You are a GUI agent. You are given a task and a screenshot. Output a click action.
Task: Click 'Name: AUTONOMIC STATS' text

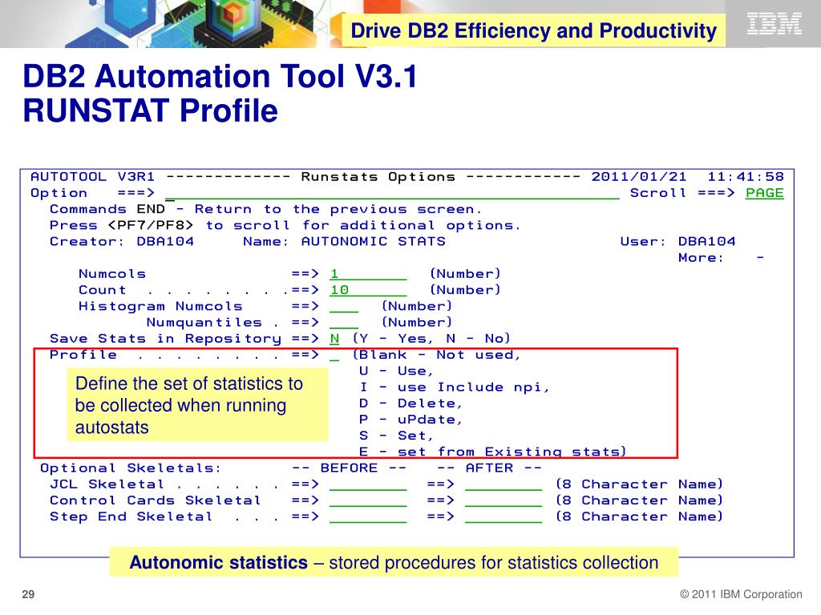(x=344, y=242)
